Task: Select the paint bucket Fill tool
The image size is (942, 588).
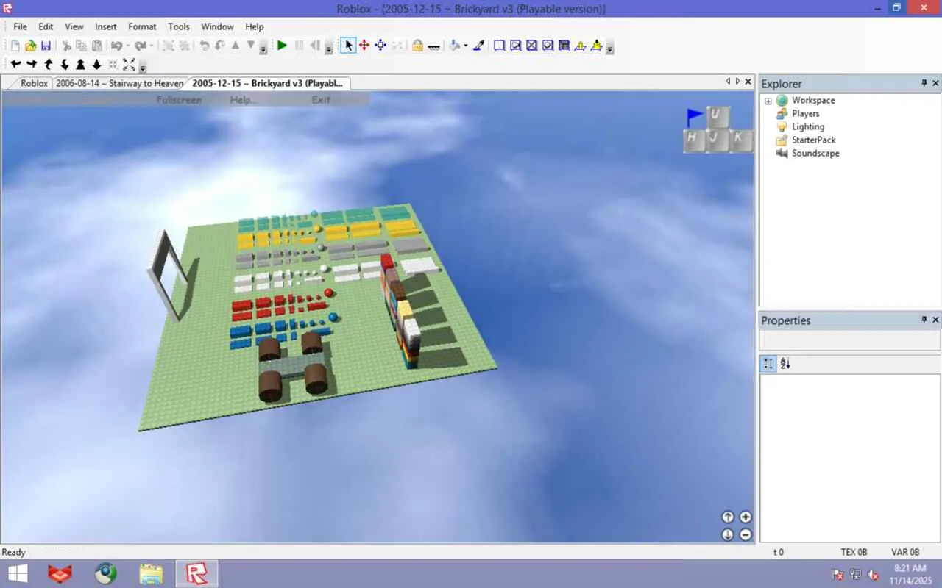Action: (455, 46)
